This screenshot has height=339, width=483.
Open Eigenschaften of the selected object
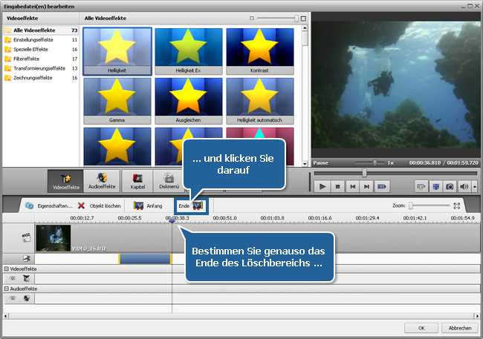click(48, 205)
